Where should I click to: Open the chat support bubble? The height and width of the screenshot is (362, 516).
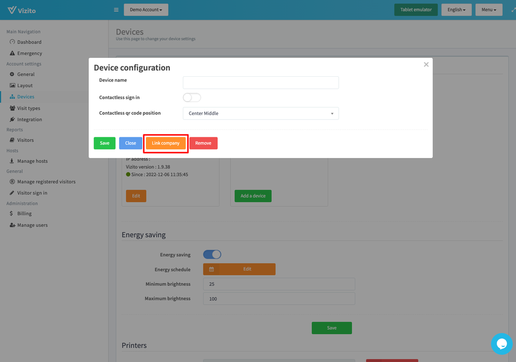(x=501, y=344)
